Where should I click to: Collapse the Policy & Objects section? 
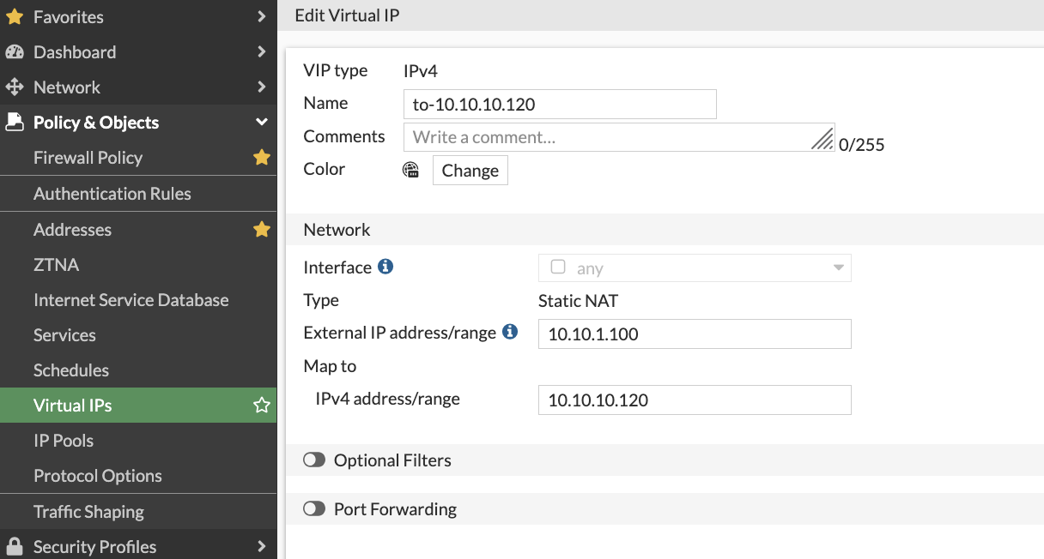[x=262, y=123]
